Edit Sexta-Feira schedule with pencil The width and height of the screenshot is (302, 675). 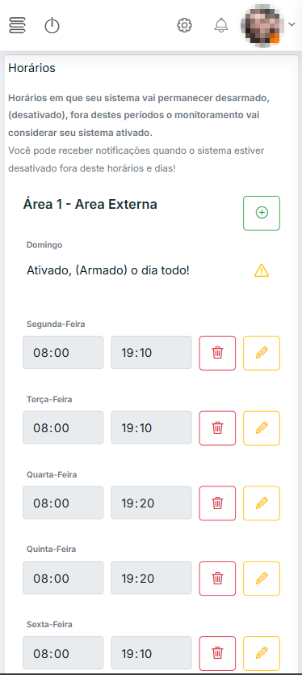(x=262, y=653)
